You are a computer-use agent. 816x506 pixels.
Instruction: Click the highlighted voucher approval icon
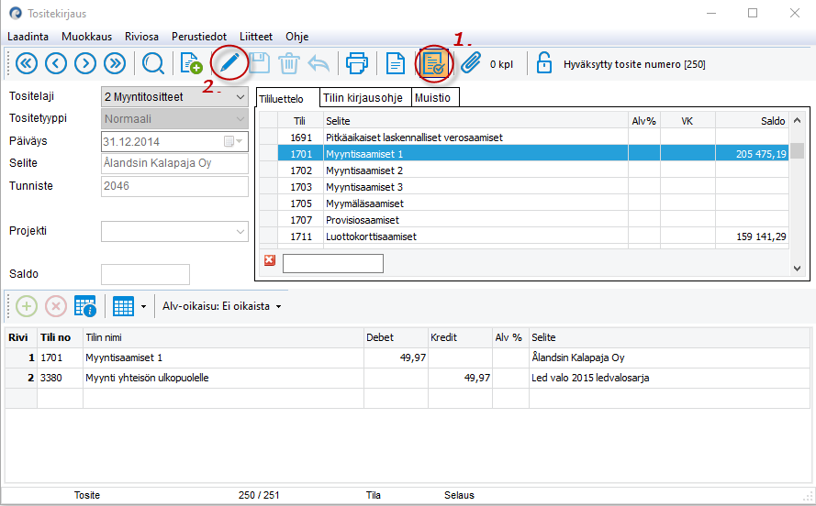click(x=434, y=64)
